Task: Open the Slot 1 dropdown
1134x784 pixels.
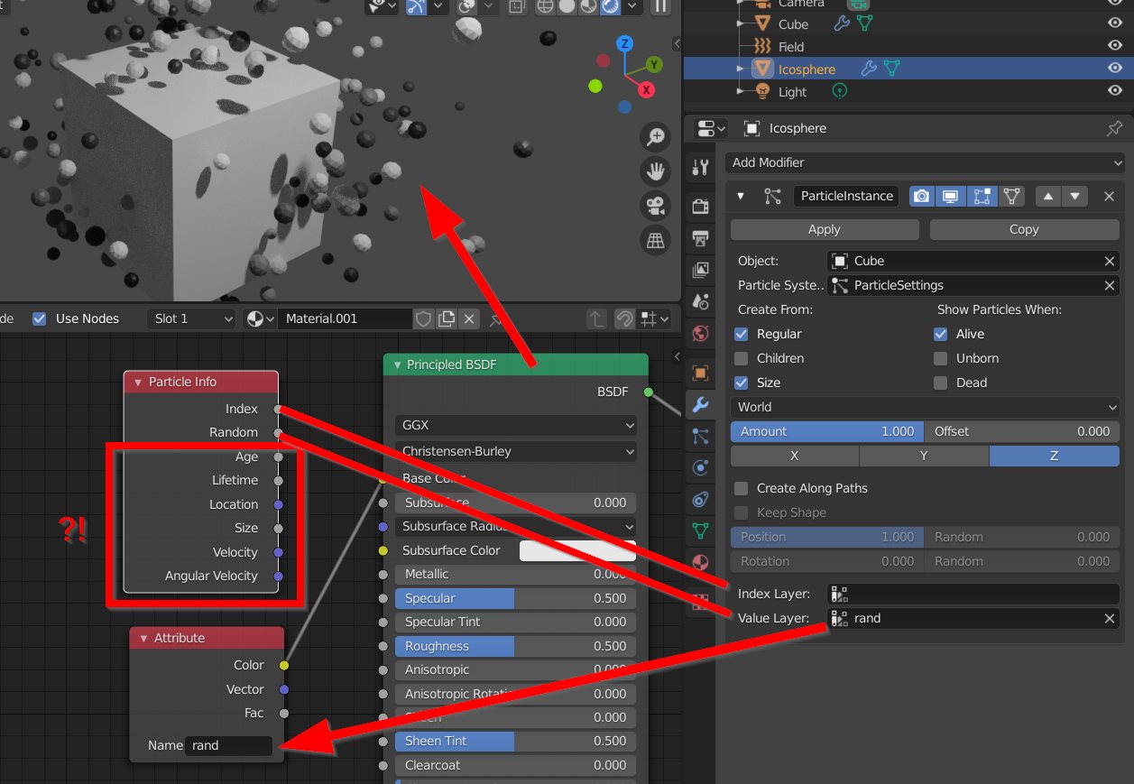Action: [191, 318]
